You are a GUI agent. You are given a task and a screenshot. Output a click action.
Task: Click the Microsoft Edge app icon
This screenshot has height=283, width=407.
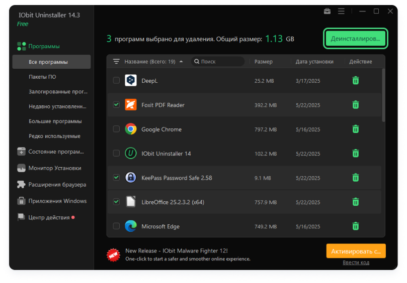point(131,226)
